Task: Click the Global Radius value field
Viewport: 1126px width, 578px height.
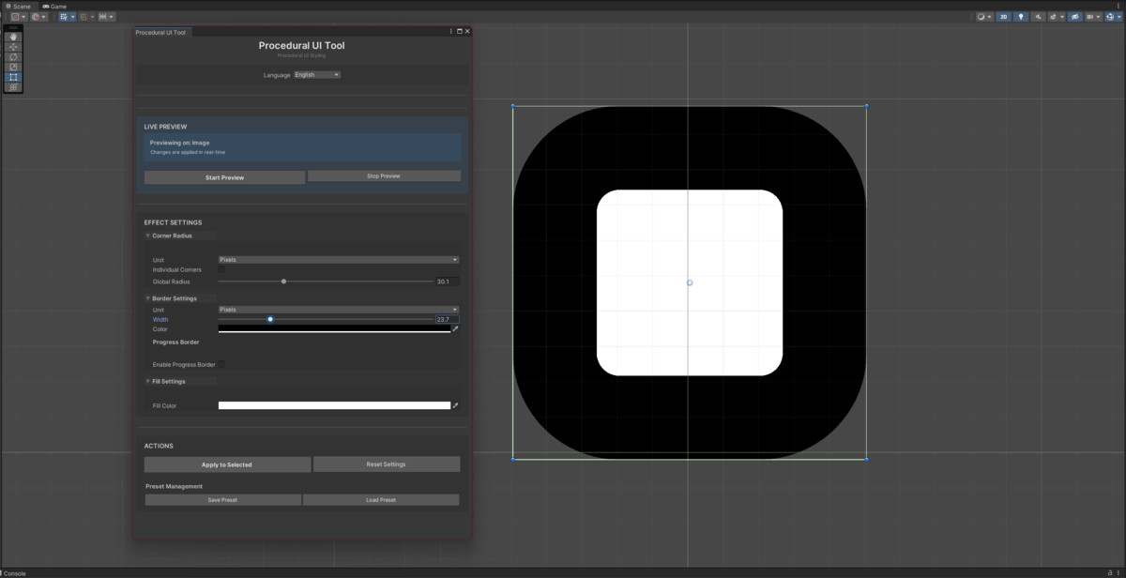Action: tap(447, 281)
